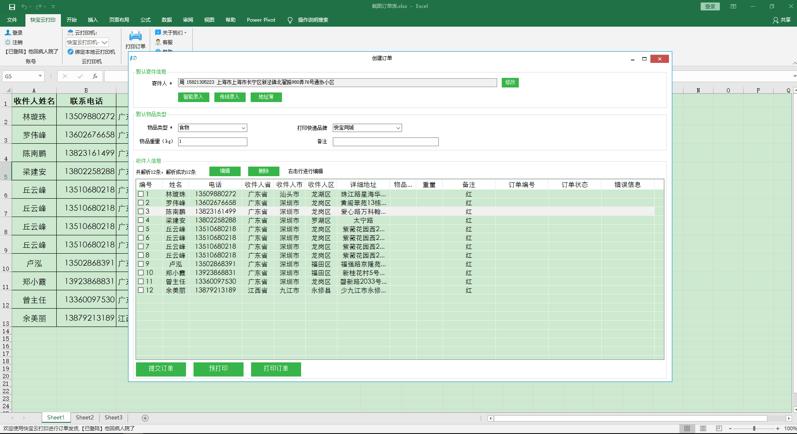
Task: Check the checkbox for row 9 卢泓
Action: click(141, 264)
